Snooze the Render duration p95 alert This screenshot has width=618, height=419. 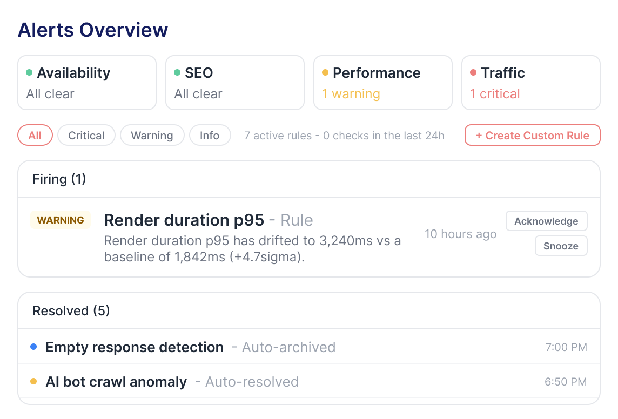tap(561, 246)
